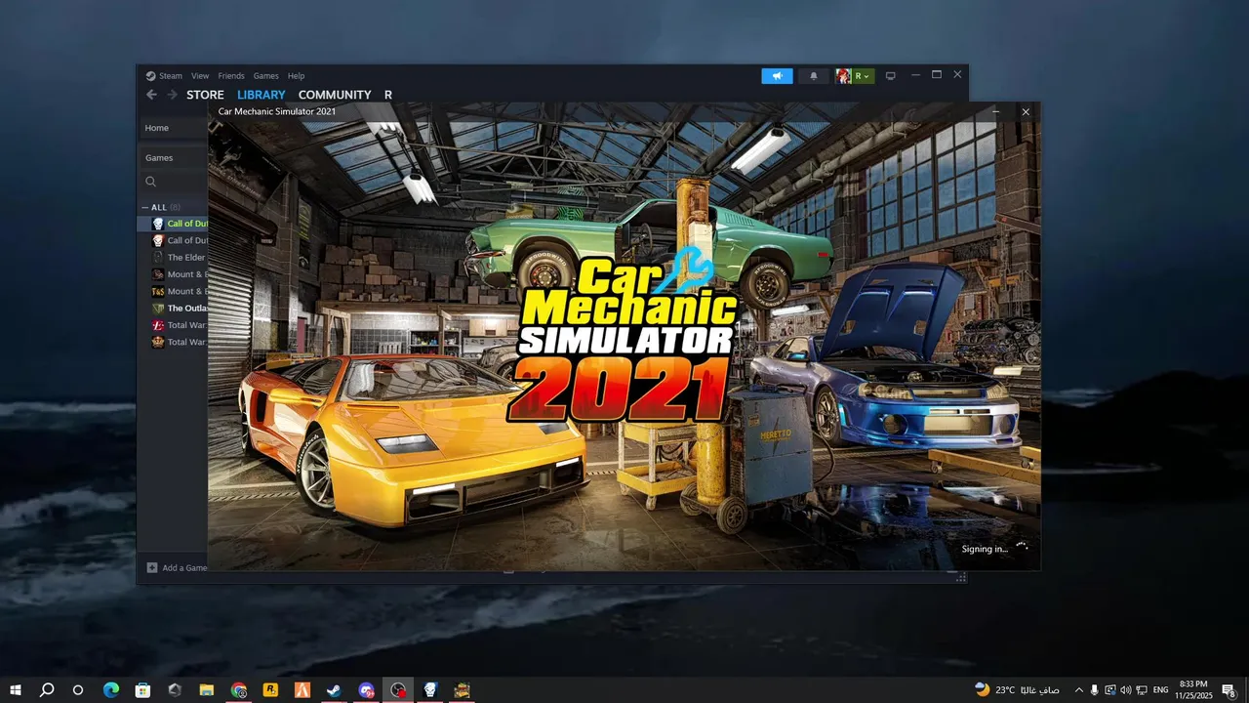This screenshot has width=1249, height=703.
Task: Open the Windows Start menu
Action: 17,689
